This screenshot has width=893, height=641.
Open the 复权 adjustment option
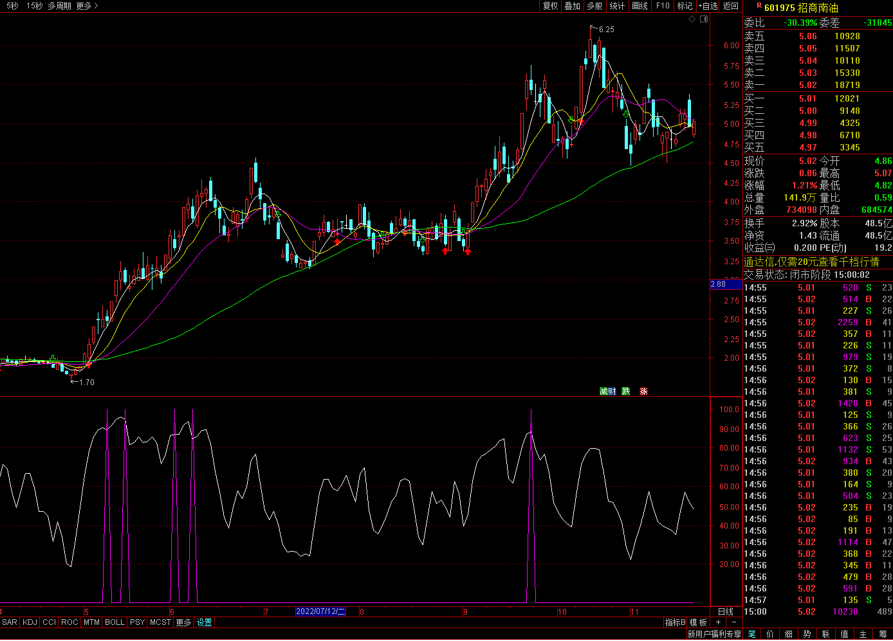551,6
